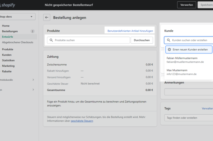Select customer Max Mustermann

189,72
